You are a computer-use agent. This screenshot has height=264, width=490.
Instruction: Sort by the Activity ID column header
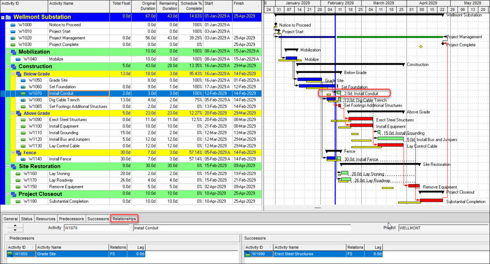24,6
